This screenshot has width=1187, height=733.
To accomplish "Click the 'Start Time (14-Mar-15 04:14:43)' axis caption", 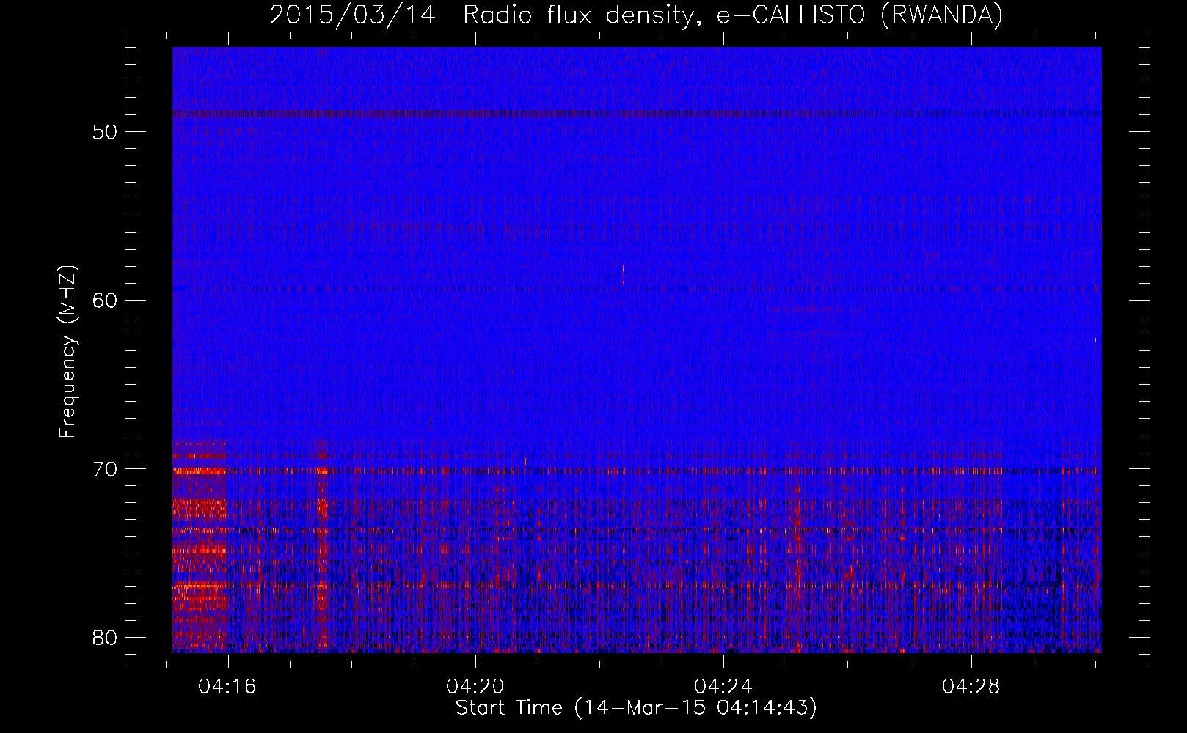I will point(636,708).
